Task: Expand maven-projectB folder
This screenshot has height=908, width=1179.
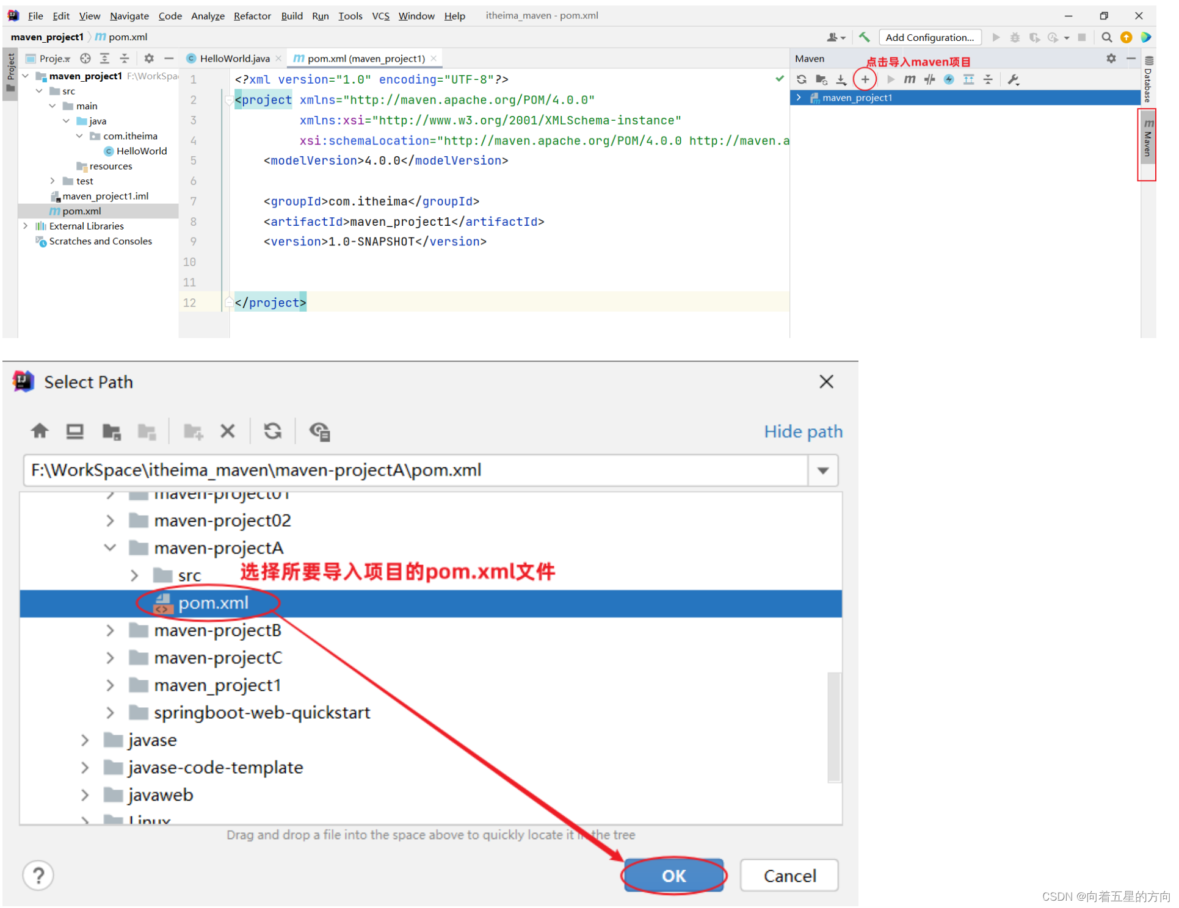Action: [x=110, y=631]
